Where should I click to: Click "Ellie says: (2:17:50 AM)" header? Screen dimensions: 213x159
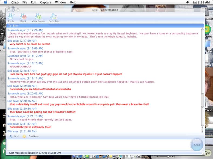(22, 41)
